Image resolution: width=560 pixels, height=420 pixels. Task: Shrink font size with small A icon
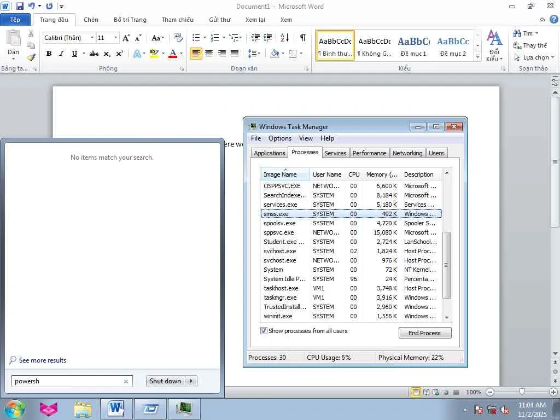138,38
